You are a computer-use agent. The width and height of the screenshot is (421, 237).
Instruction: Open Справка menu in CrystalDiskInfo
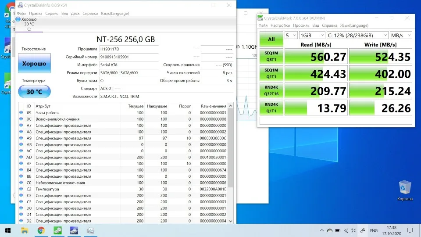(x=90, y=14)
